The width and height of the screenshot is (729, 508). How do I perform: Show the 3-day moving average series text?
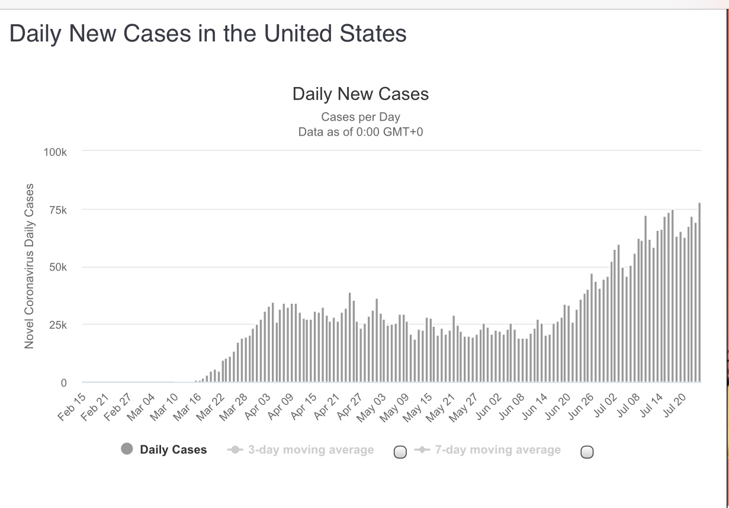tap(310, 450)
